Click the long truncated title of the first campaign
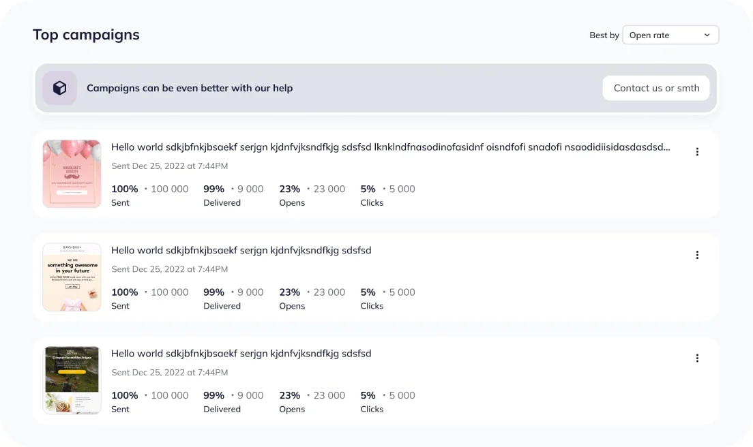Image resolution: width=753 pixels, height=447 pixels. [x=390, y=147]
